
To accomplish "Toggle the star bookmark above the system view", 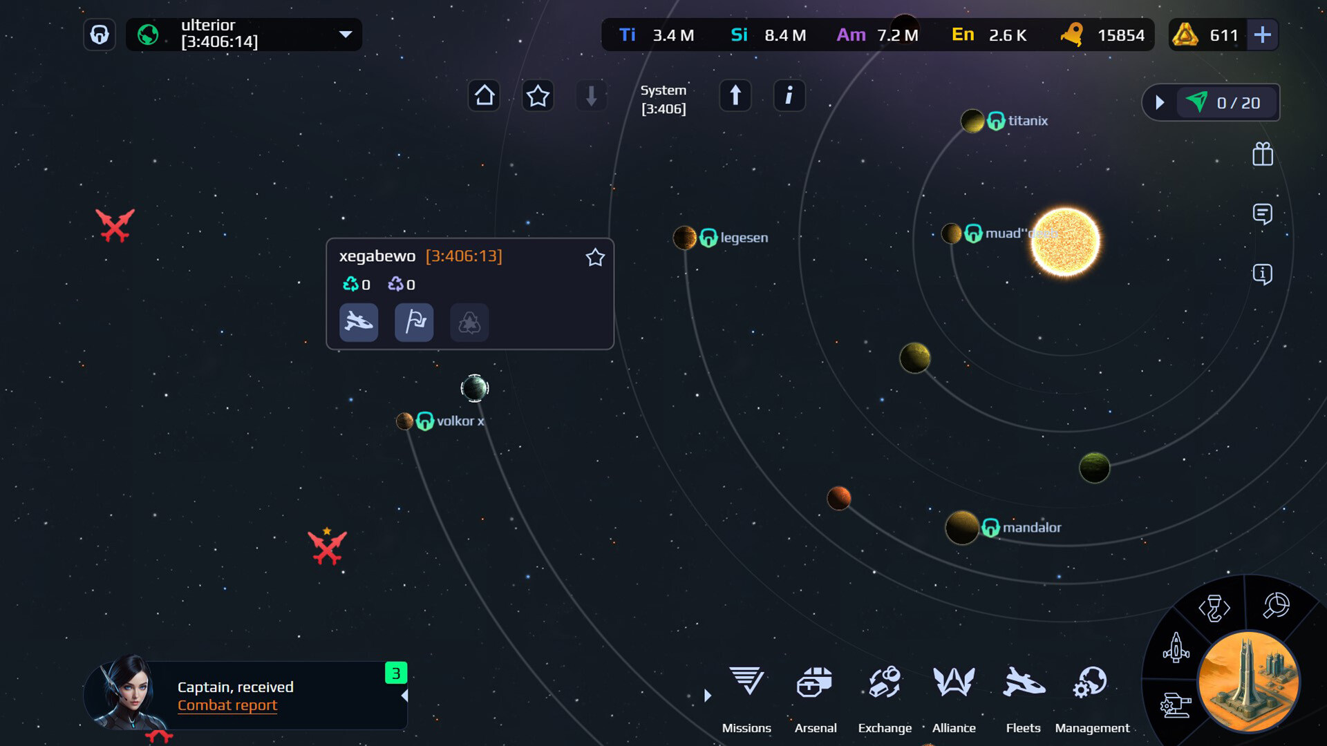I will pyautogui.click(x=538, y=95).
